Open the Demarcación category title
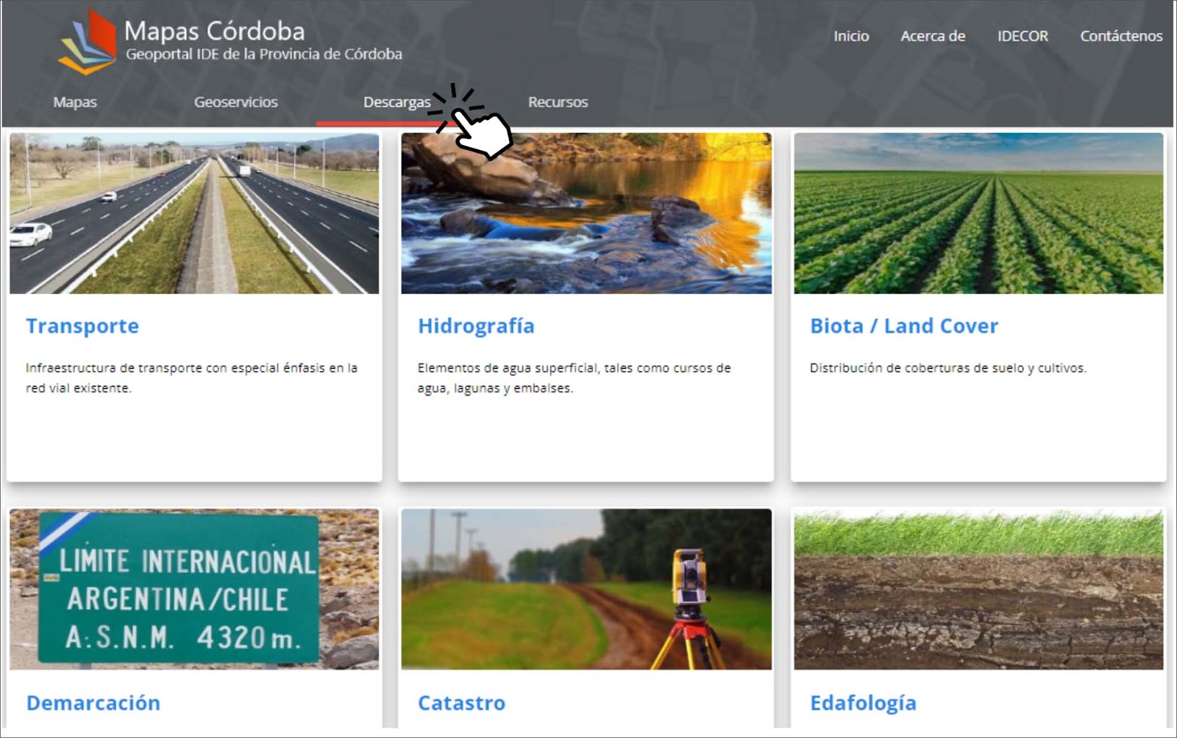Screen dimensions: 1177x738 (x=93, y=703)
